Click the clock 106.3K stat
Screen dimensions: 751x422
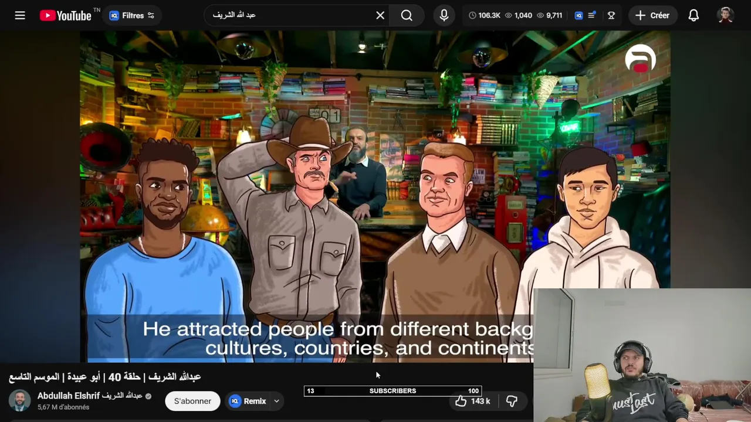point(484,16)
